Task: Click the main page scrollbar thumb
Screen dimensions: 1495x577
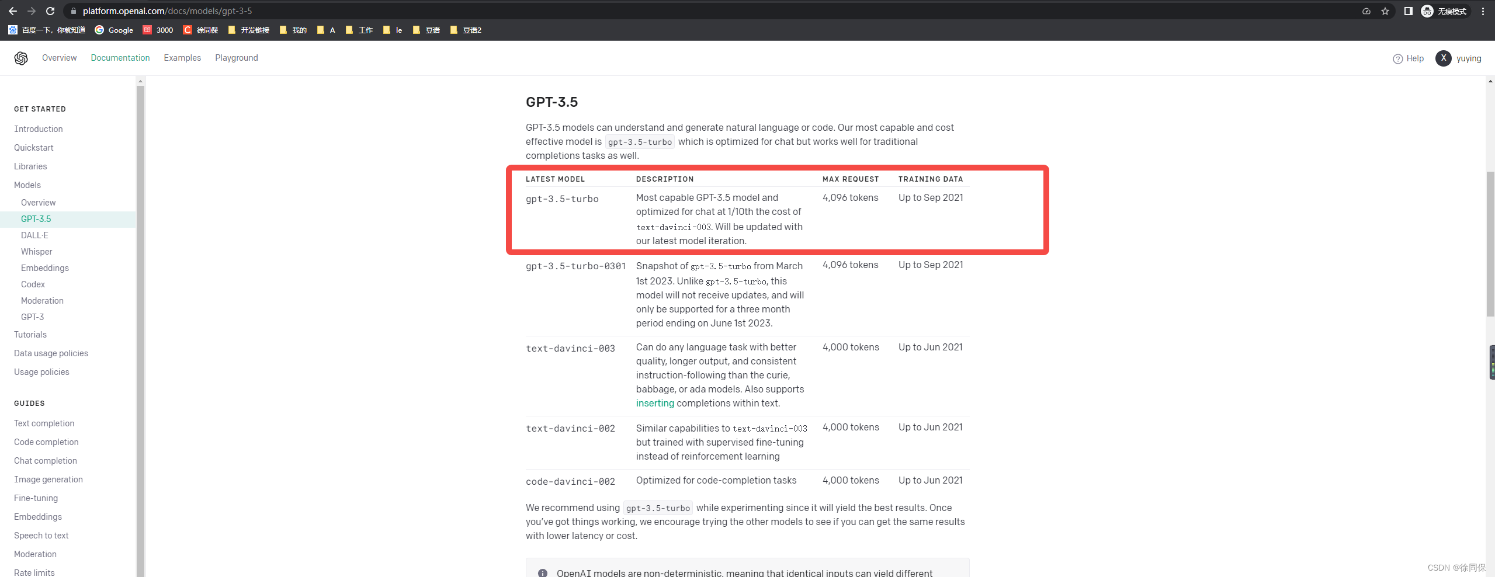Action: (1490, 244)
